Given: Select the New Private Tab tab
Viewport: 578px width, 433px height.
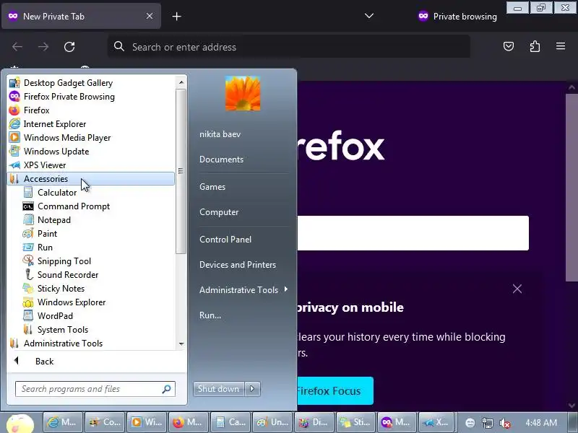Looking at the screenshot, I should click(x=81, y=16).
